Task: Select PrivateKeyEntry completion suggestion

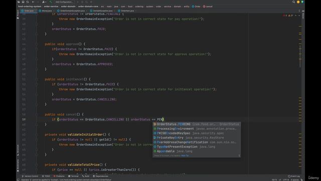Action: point(197,138)
